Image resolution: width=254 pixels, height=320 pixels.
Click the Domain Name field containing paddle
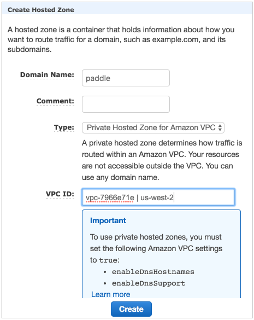[x=126, y=78]
